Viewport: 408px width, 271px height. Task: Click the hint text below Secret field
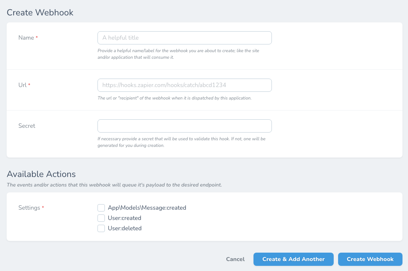pyautogui.click(x=181, y=142)
